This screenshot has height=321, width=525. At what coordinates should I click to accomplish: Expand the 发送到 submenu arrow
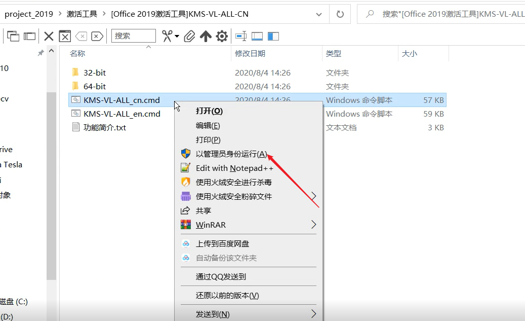coord(313,314)
